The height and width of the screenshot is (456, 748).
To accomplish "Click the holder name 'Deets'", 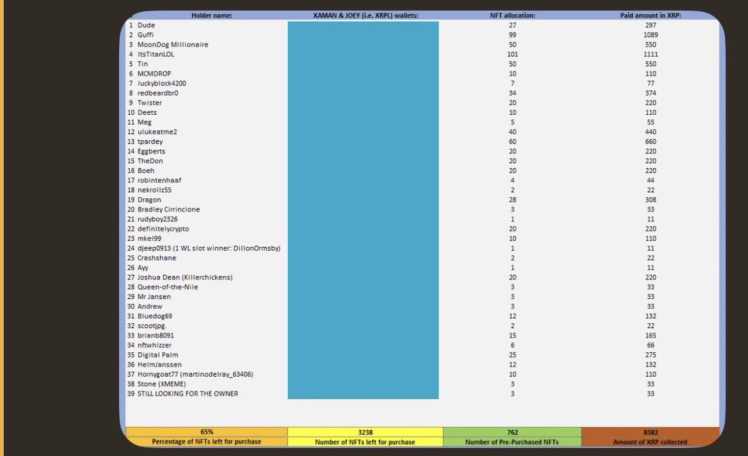I will tap(147, 112).
